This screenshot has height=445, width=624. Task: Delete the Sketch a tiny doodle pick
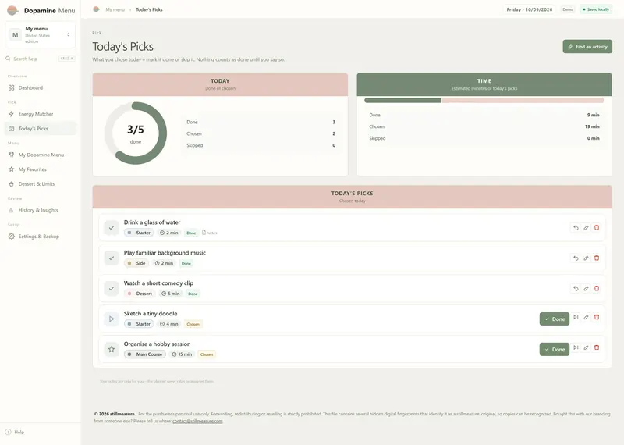[x=597, y=317]
